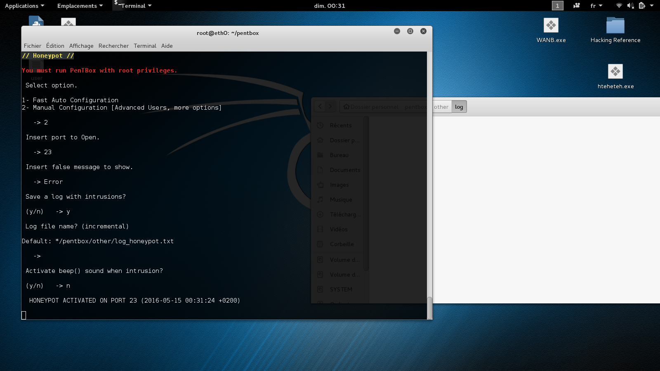Open the clock showing dim. 00:31

coord(329,6)
